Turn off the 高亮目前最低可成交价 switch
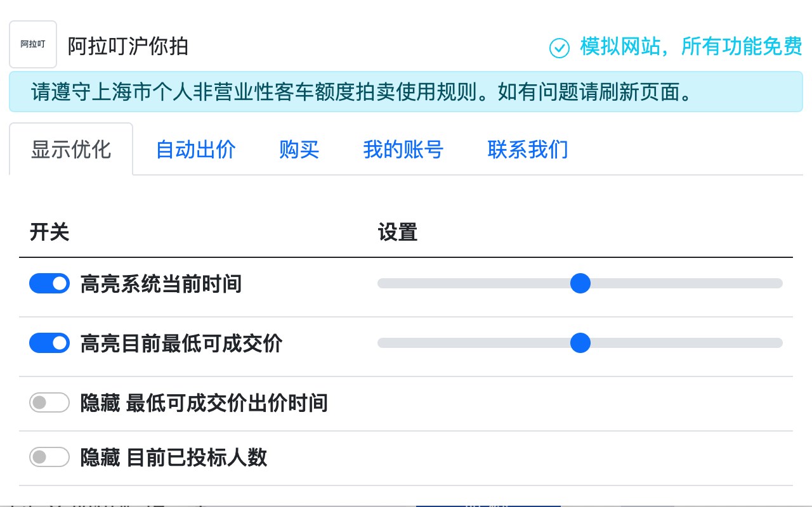 [49, 343]
